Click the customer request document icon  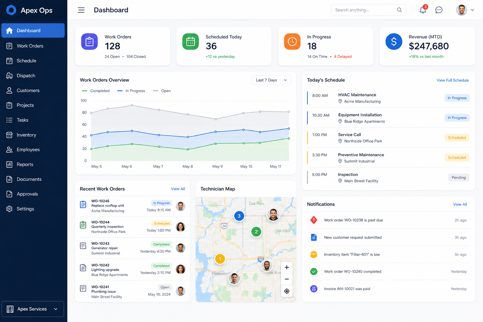pyautogui.click(x=314, y=237)
